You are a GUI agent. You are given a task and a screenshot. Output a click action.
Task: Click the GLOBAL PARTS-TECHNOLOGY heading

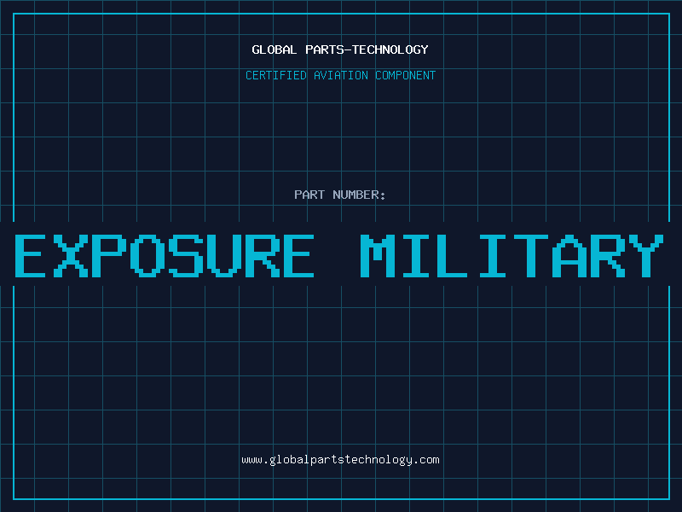[340, 49]
